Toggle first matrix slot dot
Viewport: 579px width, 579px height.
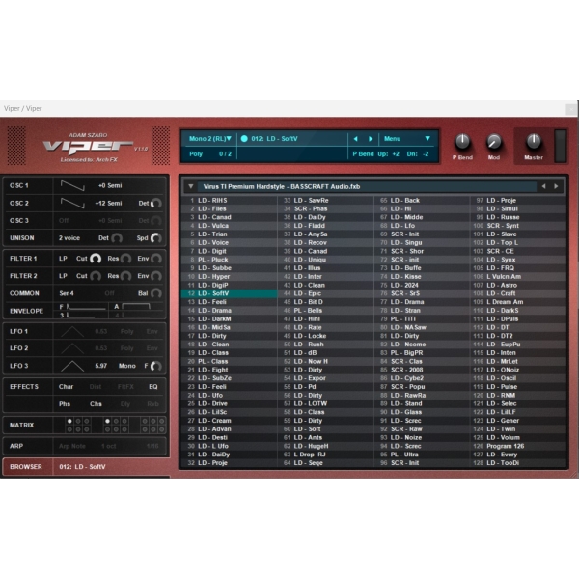coord(69,421)
